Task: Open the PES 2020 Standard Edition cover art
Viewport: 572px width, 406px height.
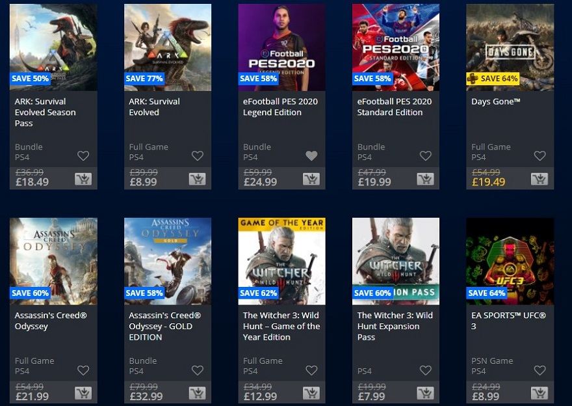Action: pyautogui.click(x=396, y=47)
